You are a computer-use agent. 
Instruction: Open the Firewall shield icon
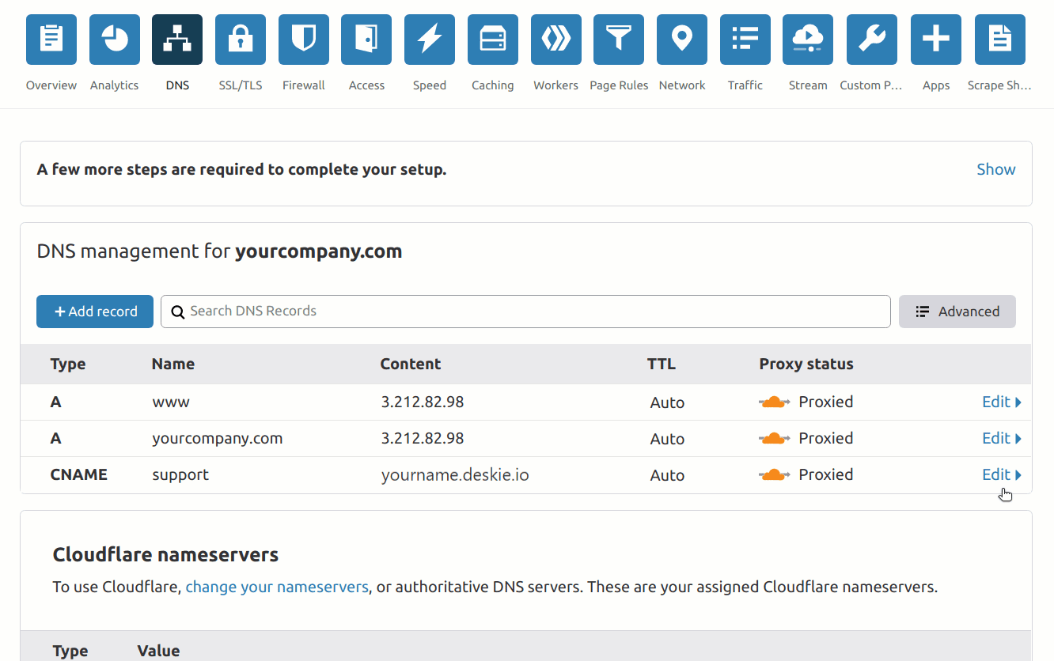(x=304, y=40)
